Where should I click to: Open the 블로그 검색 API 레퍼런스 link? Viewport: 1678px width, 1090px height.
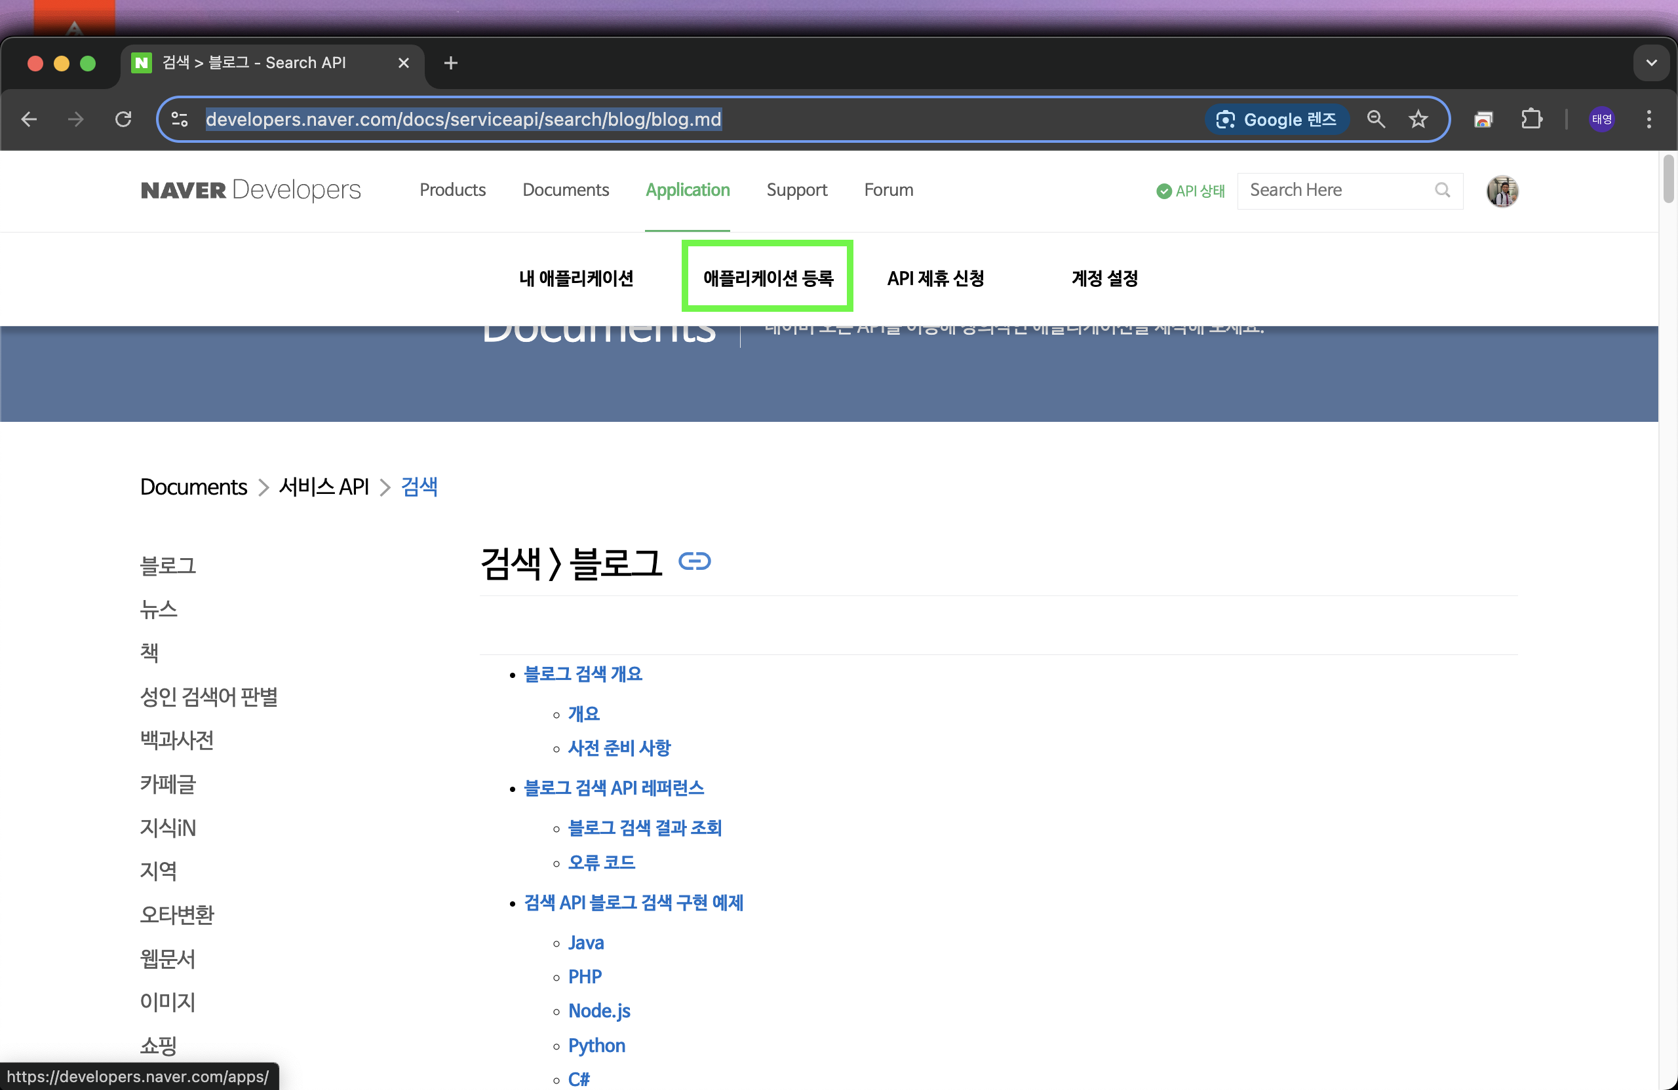click(614, 789)
